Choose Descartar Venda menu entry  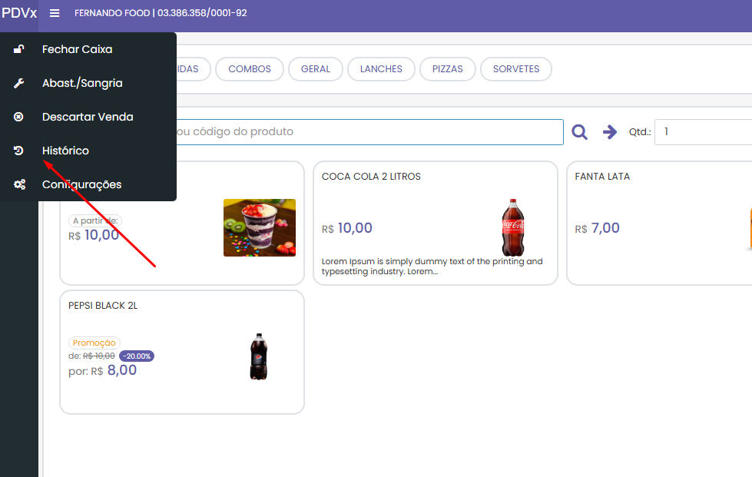88,117
